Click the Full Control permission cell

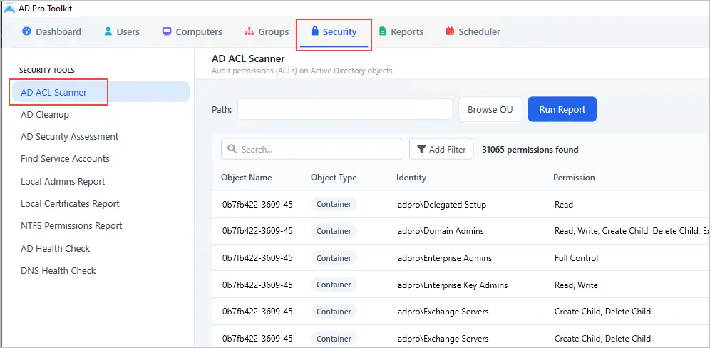coord(576,258)
